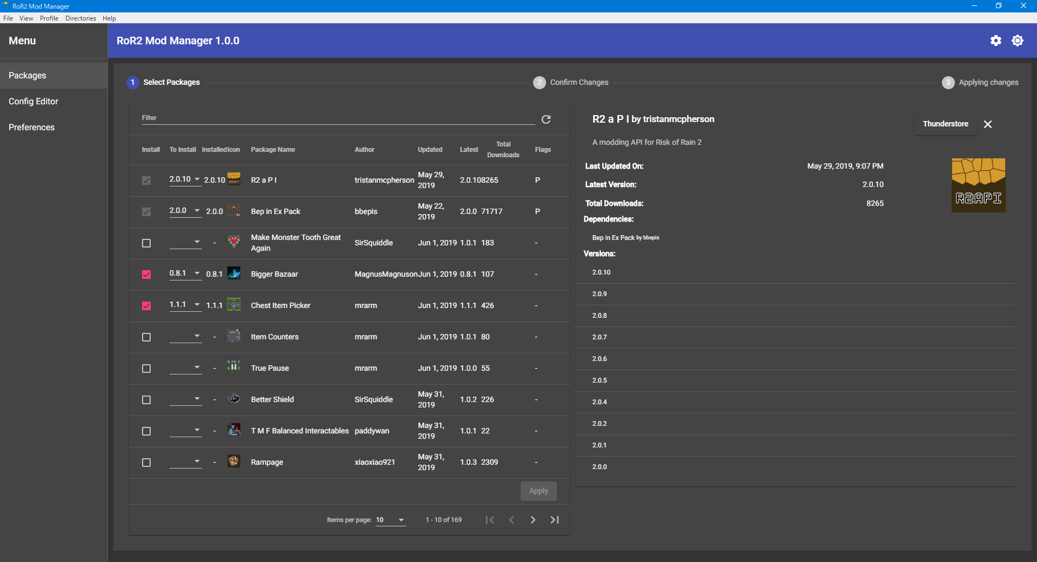The image size is (1037, 562).
Task: Go to the previous page
Action: click(x=511, y=520)
